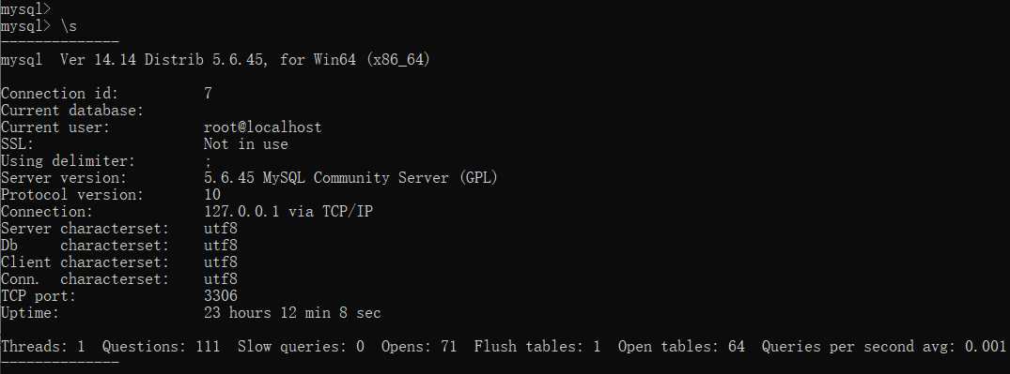This screenshot has width=1010, height=374.
Task: Click the semicolon delimiter value
Action: [208, 161]
